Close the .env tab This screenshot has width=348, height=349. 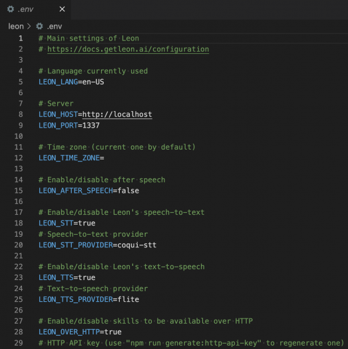(62, 9)
